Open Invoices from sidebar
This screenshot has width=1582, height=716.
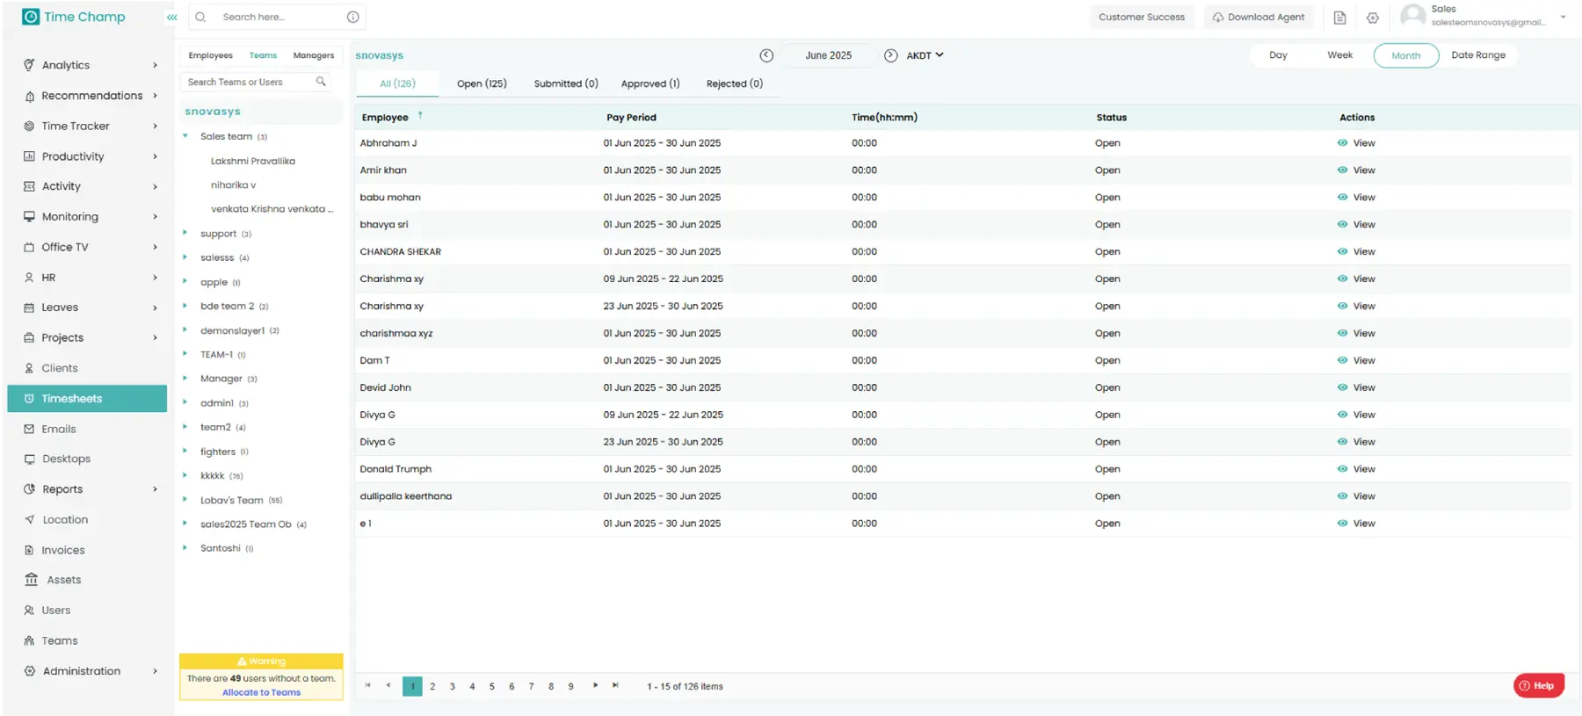[62, 550]
